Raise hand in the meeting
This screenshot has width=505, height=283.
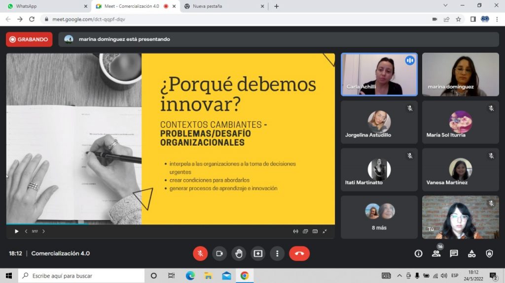[x=239, y=253]
